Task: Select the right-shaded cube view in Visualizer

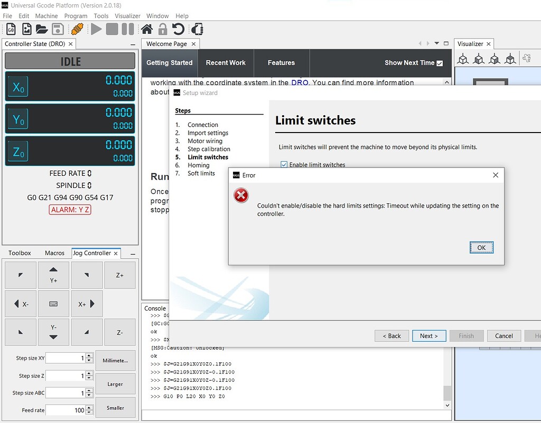Action: 495,59
